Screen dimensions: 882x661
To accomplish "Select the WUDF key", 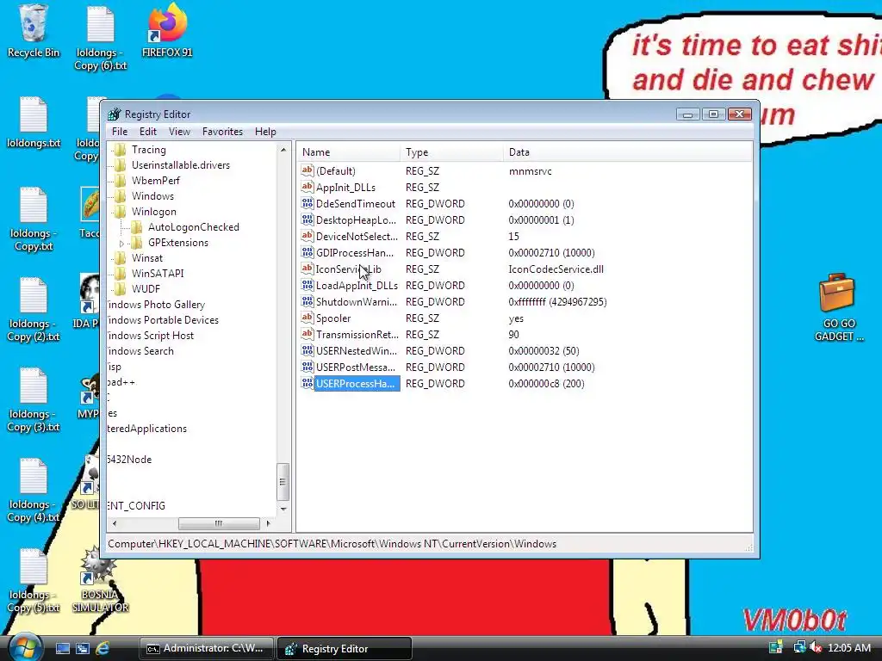I will coord(146,289).
